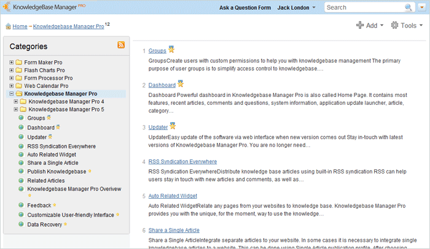Open Feedback article in sidebar tree

39,205
